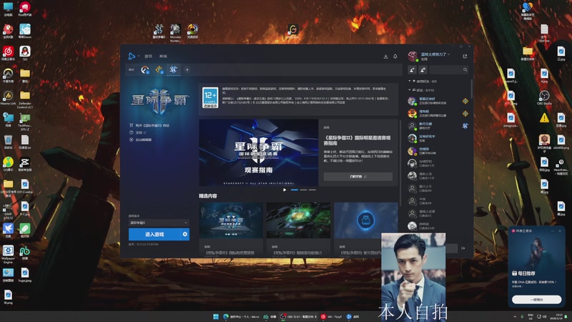Open the blue lock featured content thumbnail
The image size is (572, 322).
[366, 220]
